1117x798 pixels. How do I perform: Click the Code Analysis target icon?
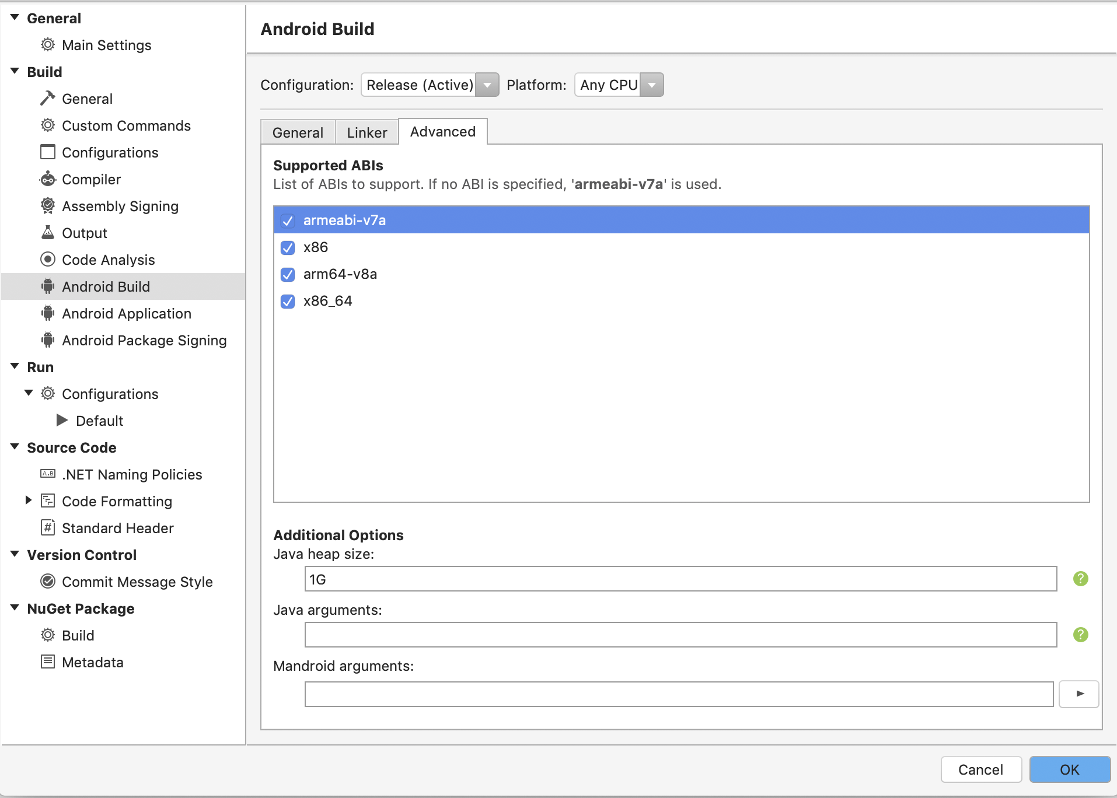tap(48, 260)
